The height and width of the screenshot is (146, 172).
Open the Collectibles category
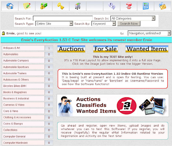(x=23, y=130)
